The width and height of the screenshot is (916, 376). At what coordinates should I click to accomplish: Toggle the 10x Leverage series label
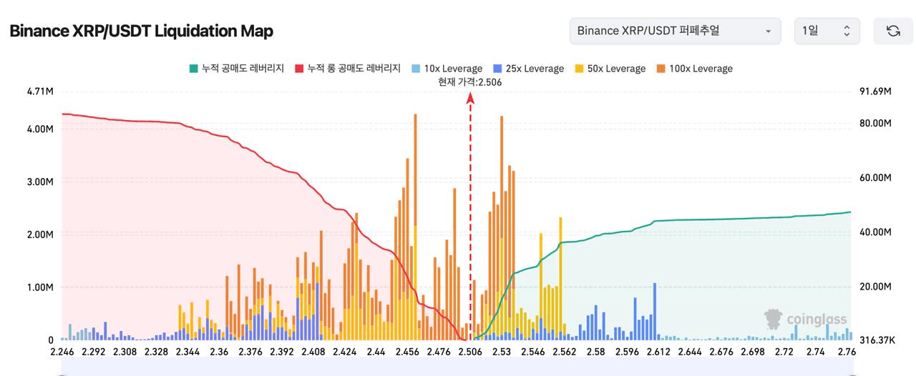coord(453,69)
